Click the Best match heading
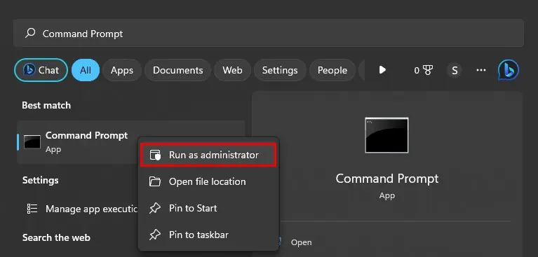Image resolution: width=538 pixels, height=257 pixels. [46, 105]
